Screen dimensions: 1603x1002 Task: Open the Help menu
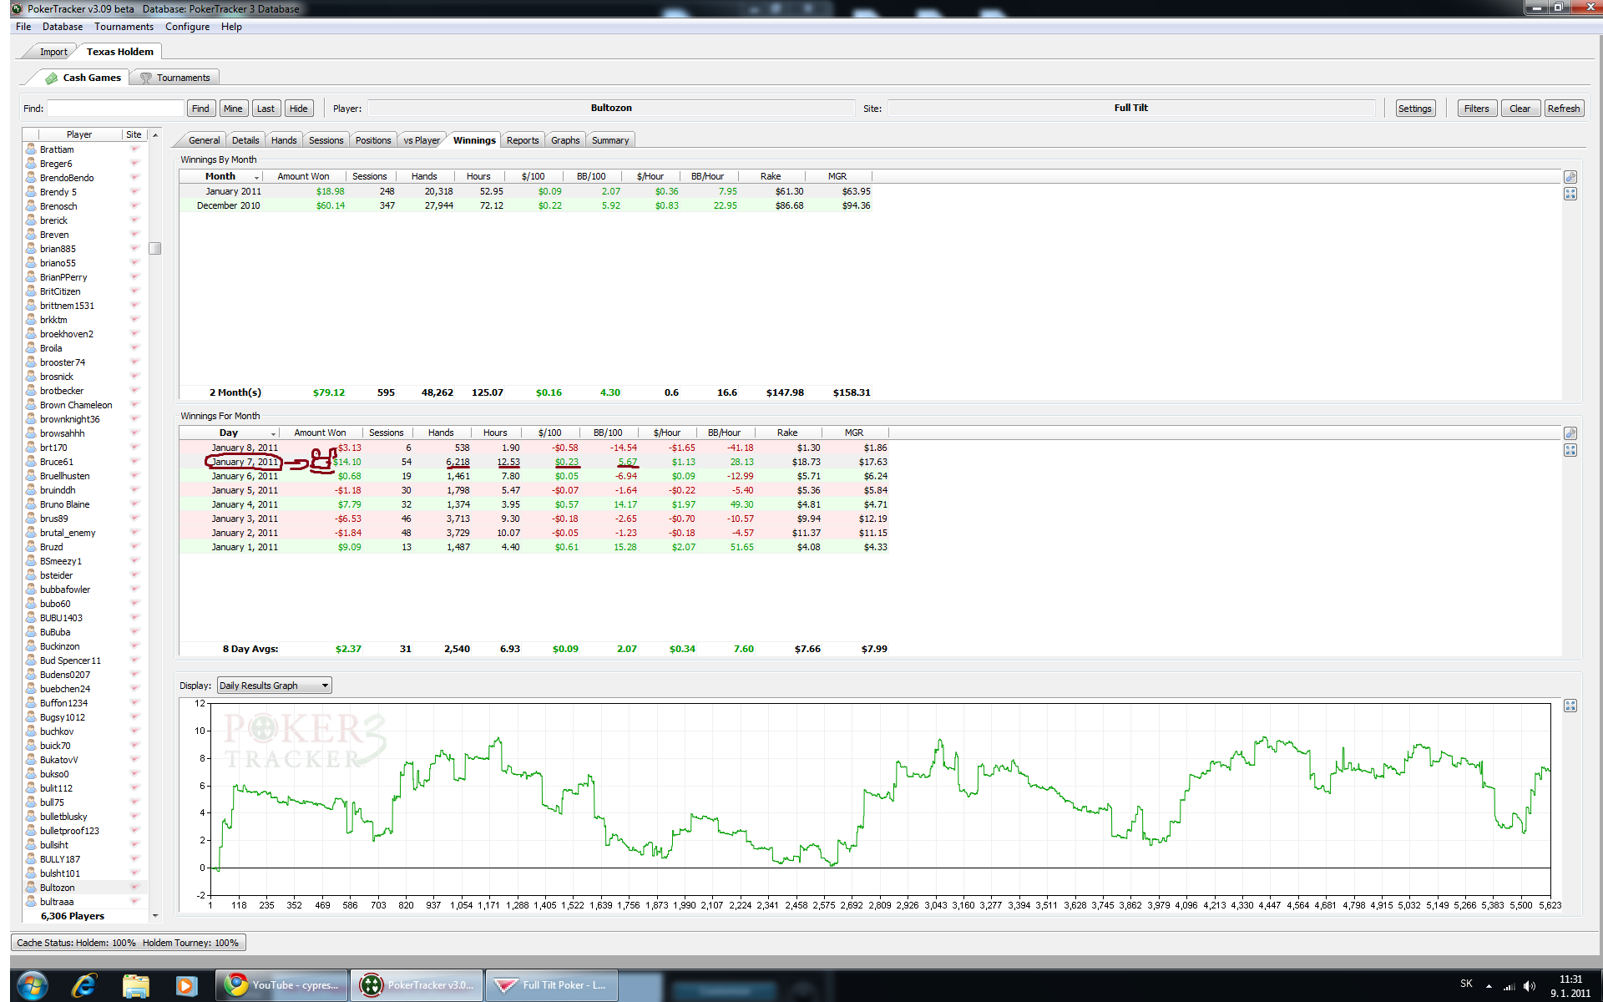pyautogui.click(x=231, y=27)
